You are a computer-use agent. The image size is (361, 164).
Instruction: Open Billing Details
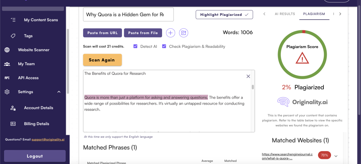(x=36, y=124)
